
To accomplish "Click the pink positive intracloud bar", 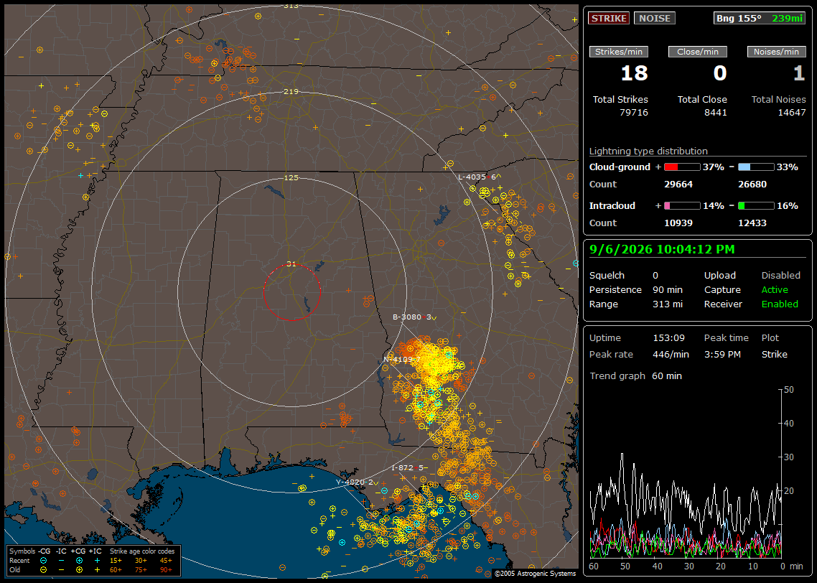I will point(682,206).
